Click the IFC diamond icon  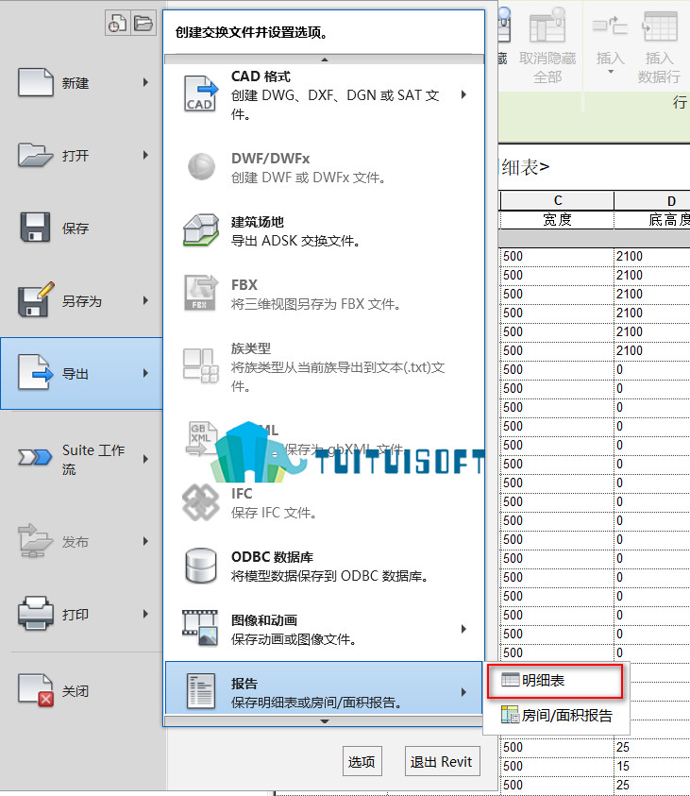pyautogui.click(x=200, y=502)
